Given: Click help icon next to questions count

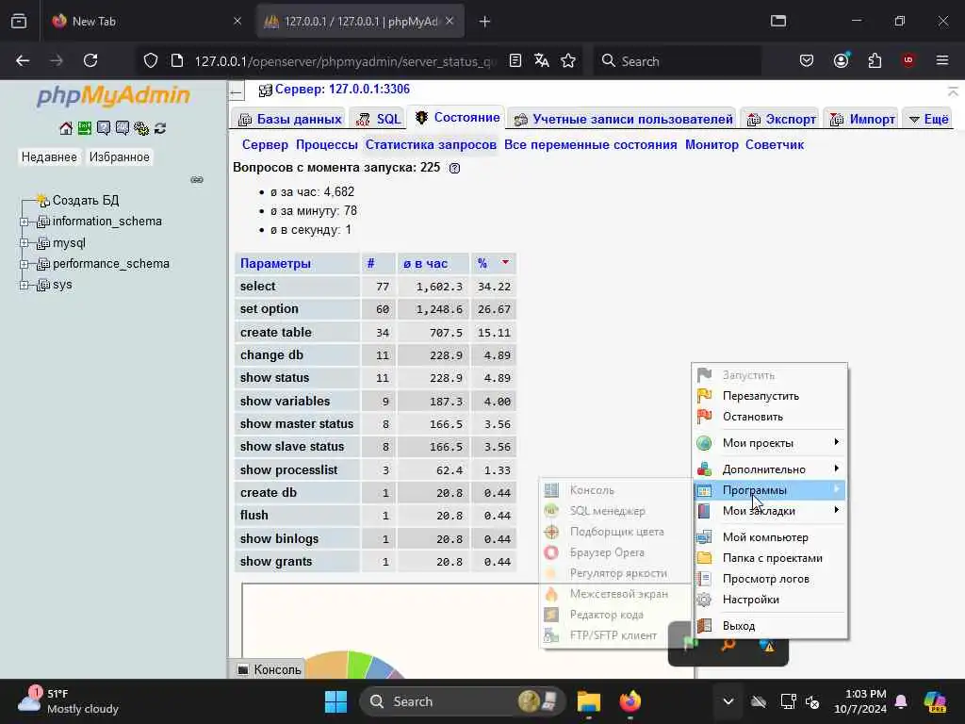Looking at the screenshot, I should 454,168.
